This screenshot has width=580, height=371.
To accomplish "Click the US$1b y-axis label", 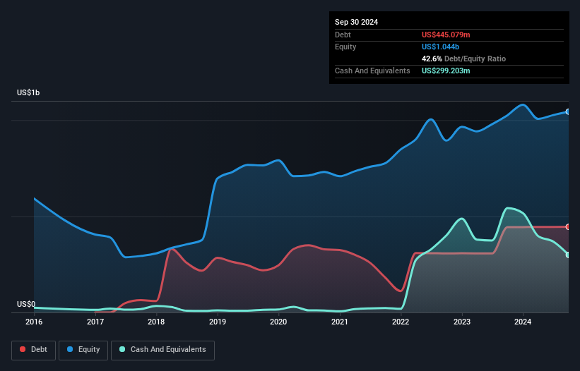I will [x=28, y=92].
